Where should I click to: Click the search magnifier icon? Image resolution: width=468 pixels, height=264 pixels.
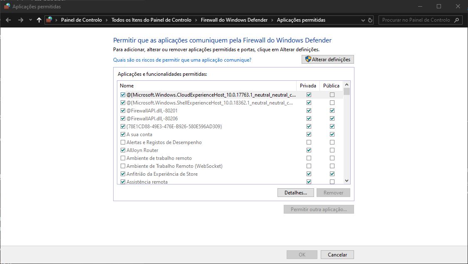coord(456,20)
